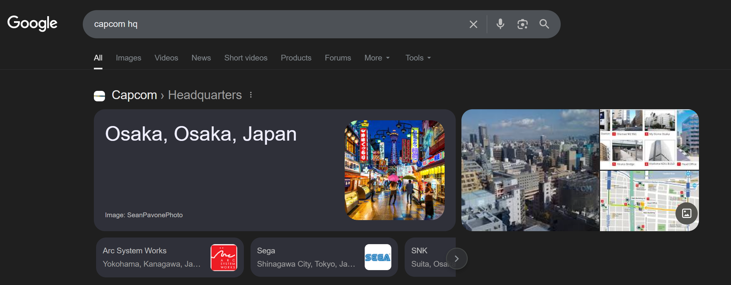The image size is (731, 285).
Task: Click the Capcom logo icon
Action: [99, 96]
